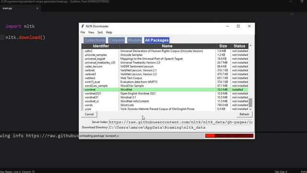Click the Refresh button
Screen dimensions: 307x173
click(x=244, y=114)
